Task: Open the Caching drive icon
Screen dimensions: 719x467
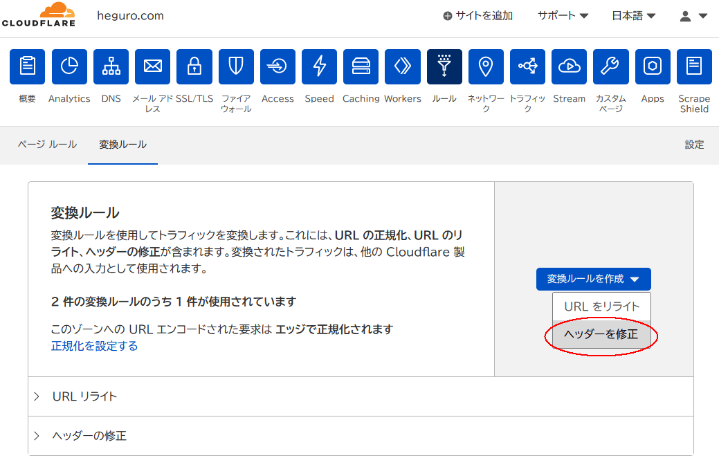Action: (x=361, y=66)
